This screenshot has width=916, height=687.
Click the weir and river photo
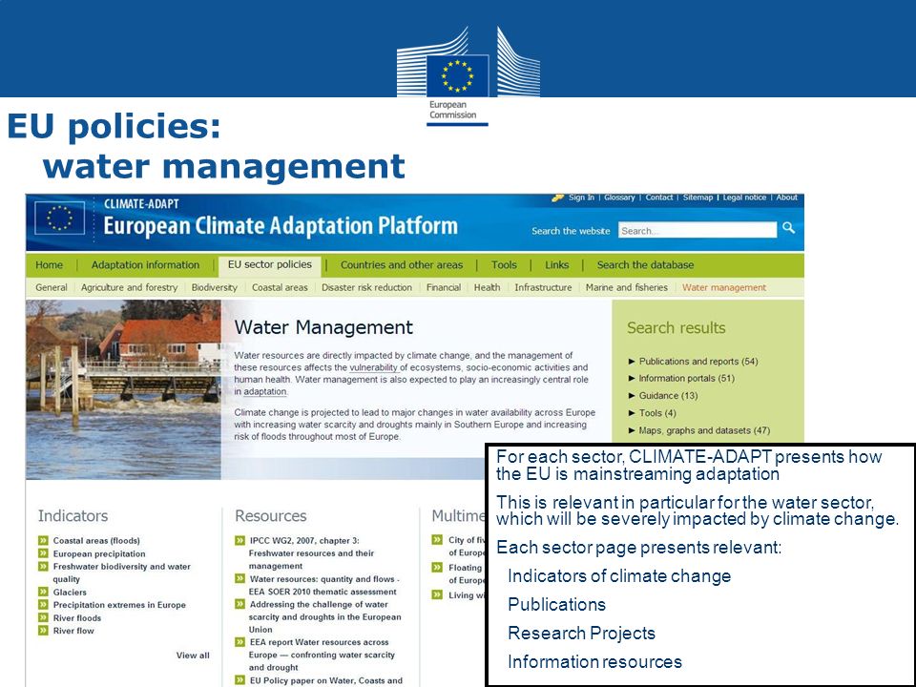click(123, 389)
